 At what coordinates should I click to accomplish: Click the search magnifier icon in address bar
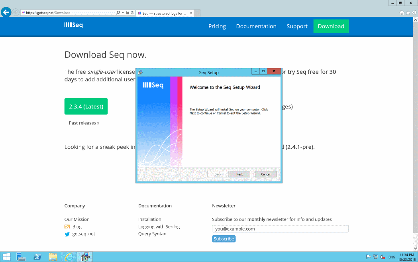coord(118,12)
